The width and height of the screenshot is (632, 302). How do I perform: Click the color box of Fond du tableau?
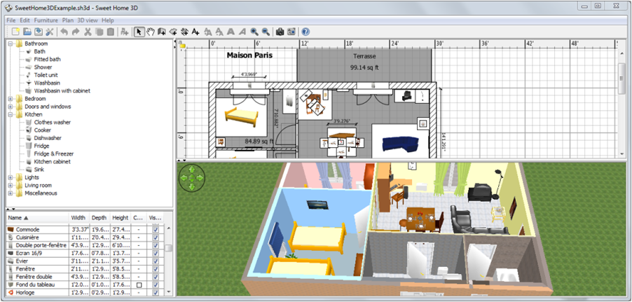(139, 284)
